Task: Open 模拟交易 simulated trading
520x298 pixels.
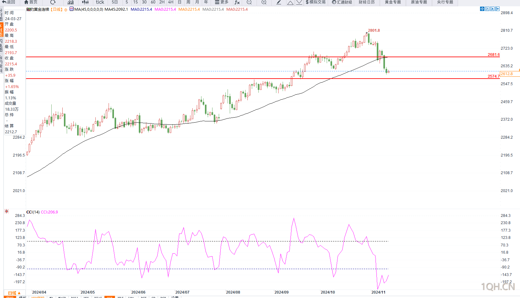Action: (315, 2)
